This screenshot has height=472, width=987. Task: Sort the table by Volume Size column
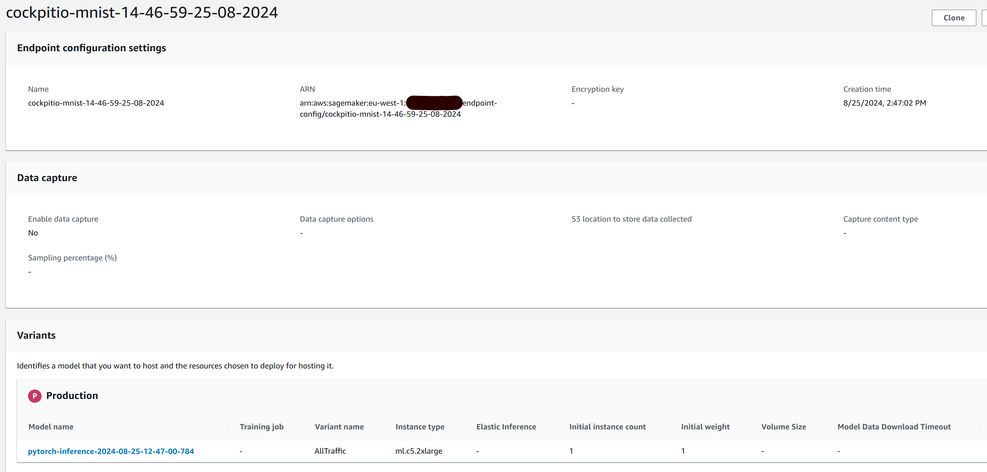pos(783,426)
